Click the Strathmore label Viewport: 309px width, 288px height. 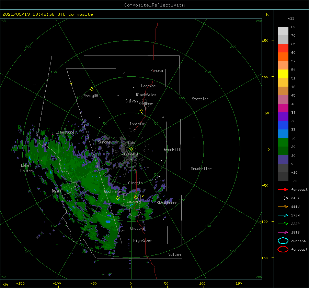click(x=167, y=203)
